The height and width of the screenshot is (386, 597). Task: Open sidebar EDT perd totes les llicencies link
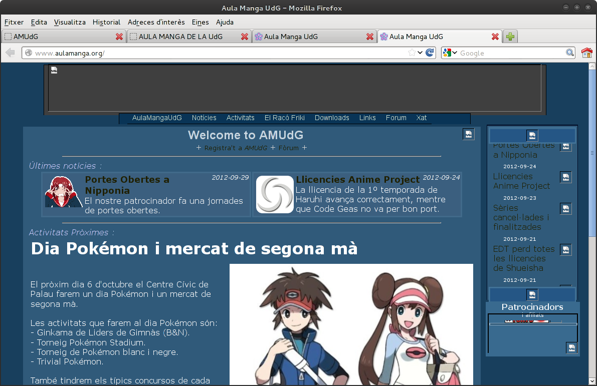[524, 259]
